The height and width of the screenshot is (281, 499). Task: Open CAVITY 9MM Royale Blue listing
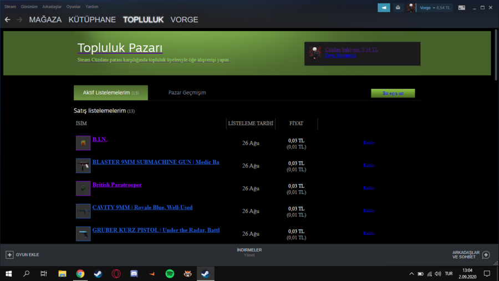pos(142,207)
